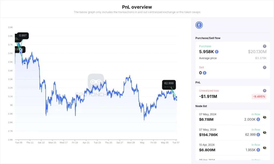Click the In flow label on the first node

pos(256,114)
